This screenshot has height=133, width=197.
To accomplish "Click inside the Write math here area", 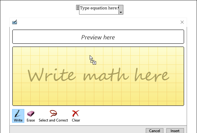I will click(98, 76).
